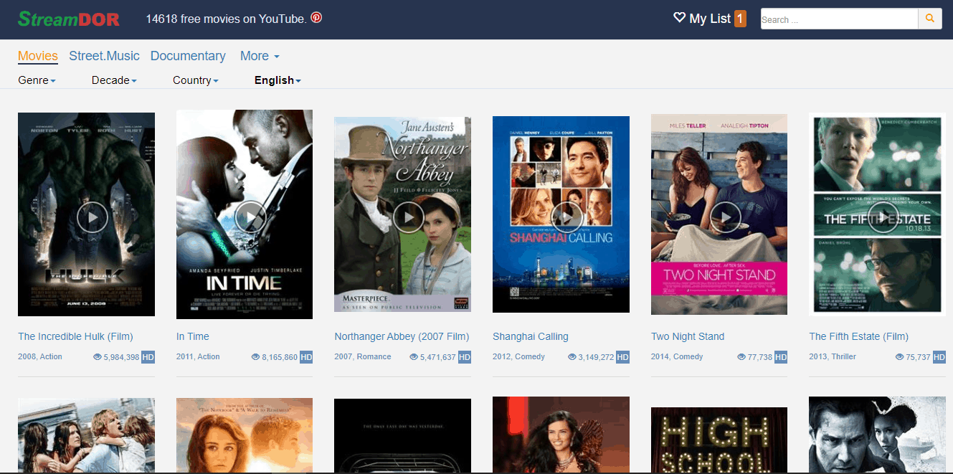Click the "2008, Action" label under Hulk
The image size is (953, 474).
click(40, 356)
